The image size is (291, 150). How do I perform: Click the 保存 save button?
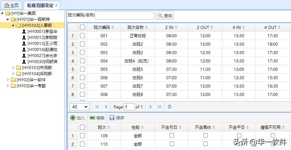(117, 118)
